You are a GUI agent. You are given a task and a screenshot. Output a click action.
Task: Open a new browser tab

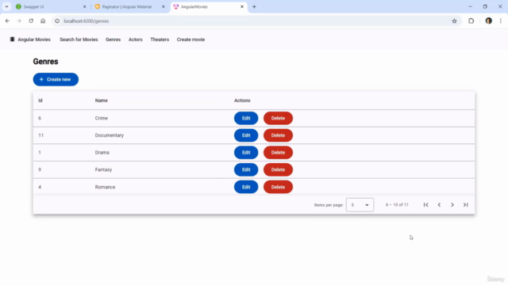pos(254,7)
